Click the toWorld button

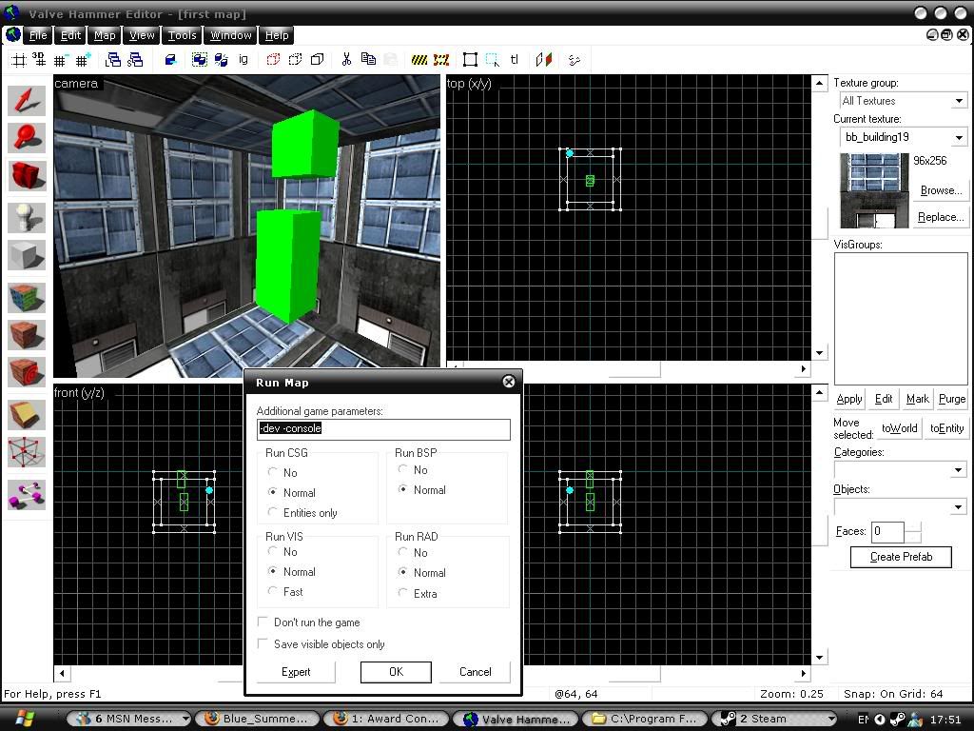899,428
